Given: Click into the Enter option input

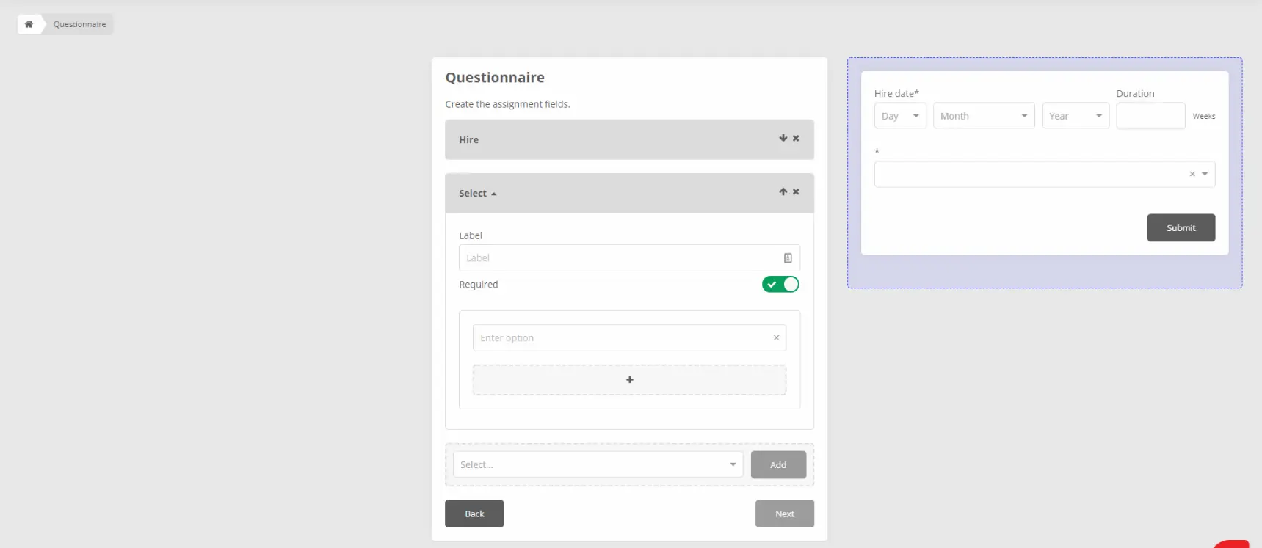Looking at the screenshot, I should tap(620, 338).
